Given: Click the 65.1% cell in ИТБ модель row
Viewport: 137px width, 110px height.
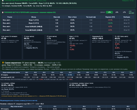Looking at the screenshot, I should (x=40, y=109).
